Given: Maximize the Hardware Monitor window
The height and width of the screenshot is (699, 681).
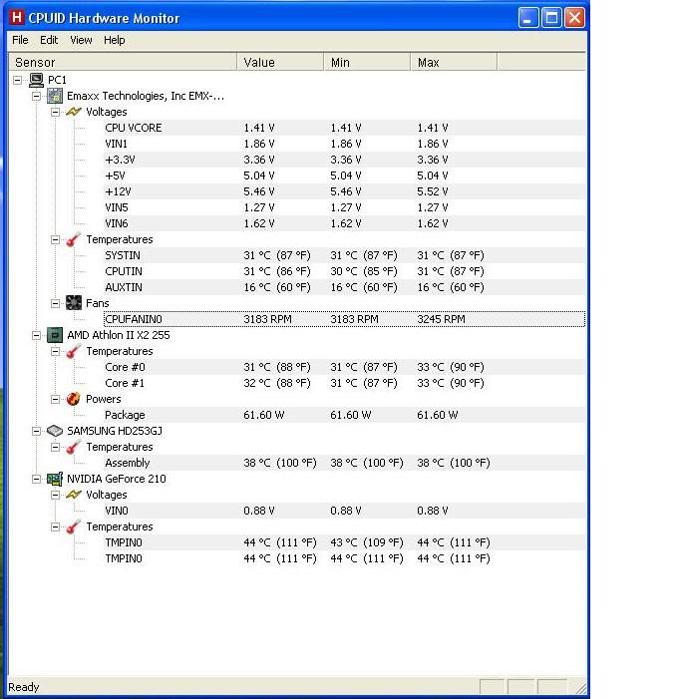Looking at the screenshot, I should pyautogui.click(x=551, y=18).
